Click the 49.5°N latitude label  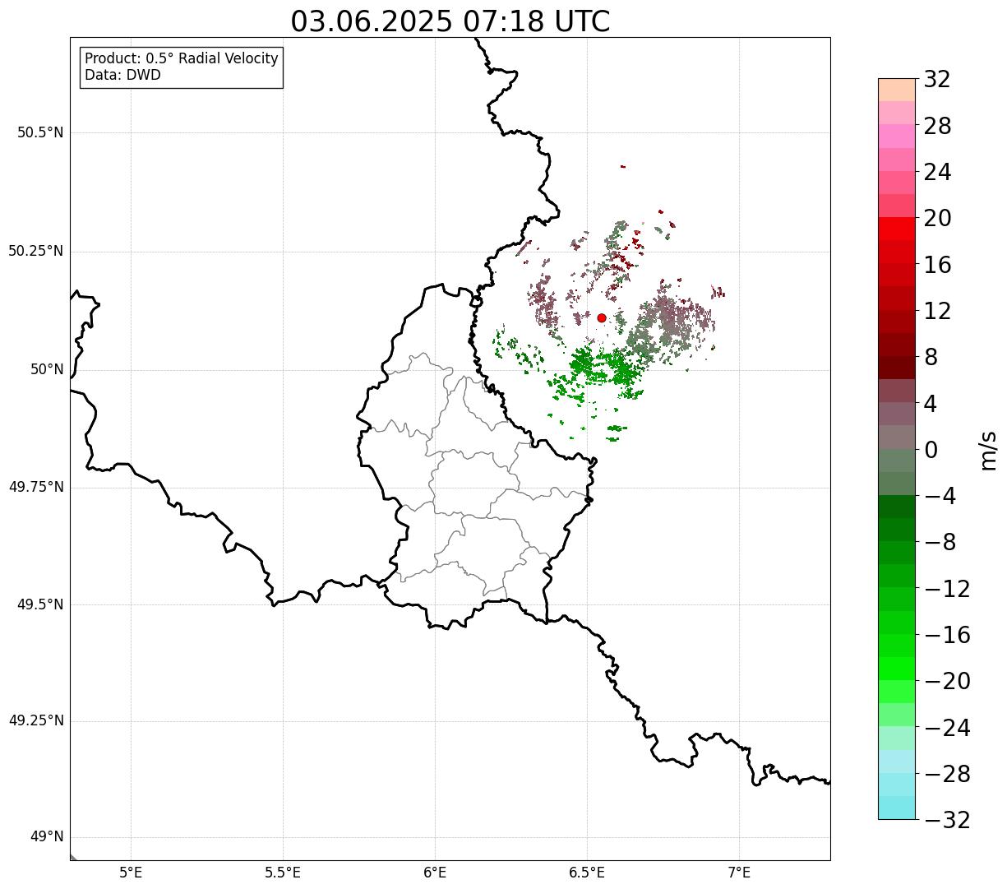pos(40,604)
